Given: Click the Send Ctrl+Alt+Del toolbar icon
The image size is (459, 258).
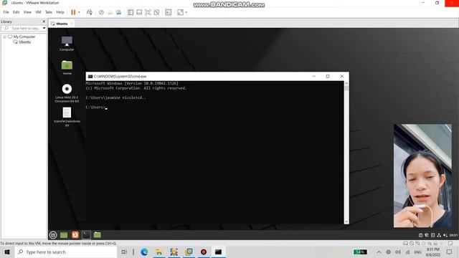Looking at the screenshot, I should (90, 12).
